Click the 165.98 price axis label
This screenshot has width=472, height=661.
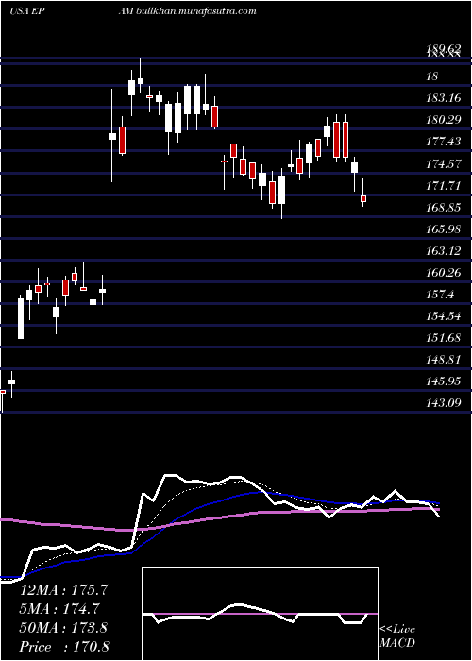point(444,229)
